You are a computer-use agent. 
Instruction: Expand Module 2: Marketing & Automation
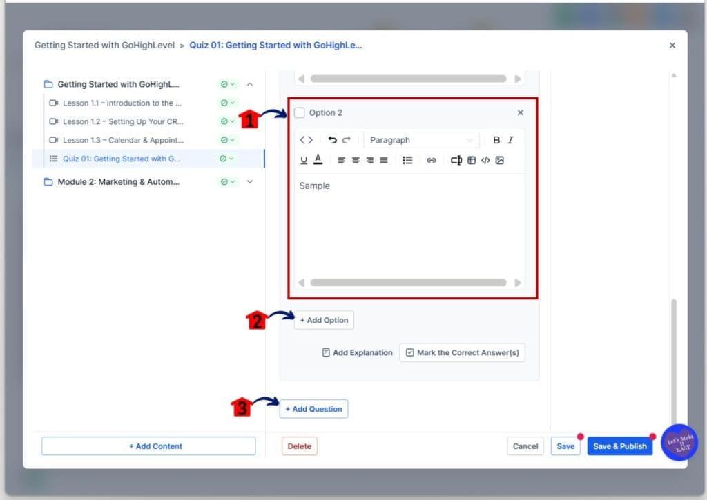(x=250, y=182)
